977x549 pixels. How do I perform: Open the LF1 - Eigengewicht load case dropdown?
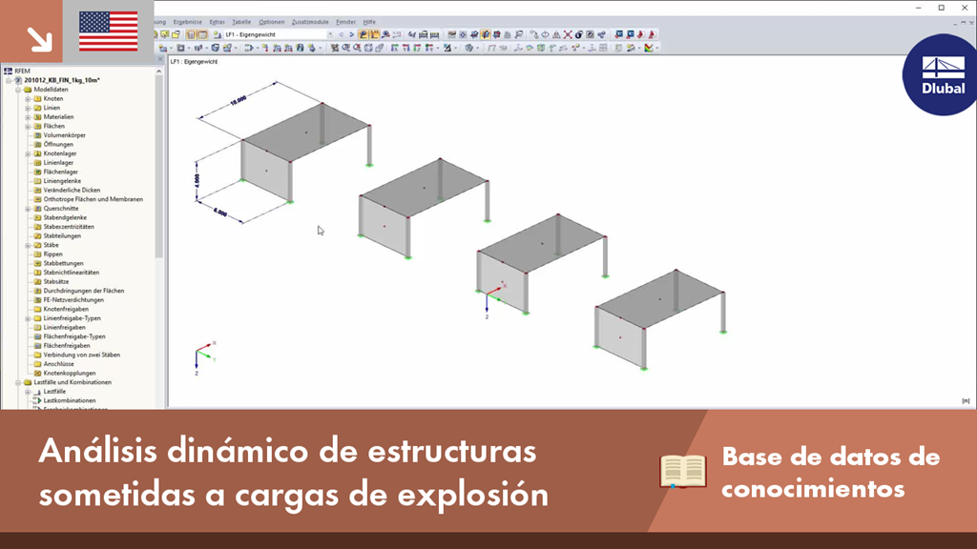[x=330, y=35]
